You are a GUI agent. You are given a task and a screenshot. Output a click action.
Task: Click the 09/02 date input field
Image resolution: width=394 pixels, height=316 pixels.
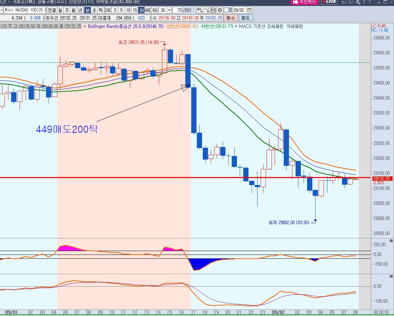pos(239,10)
